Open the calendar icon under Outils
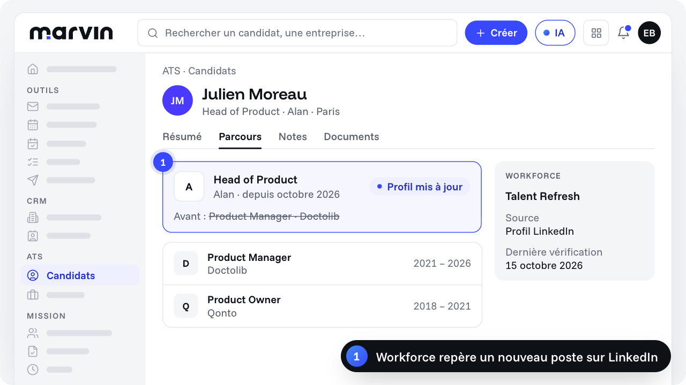The image size is (686, 385). point(33,125)
